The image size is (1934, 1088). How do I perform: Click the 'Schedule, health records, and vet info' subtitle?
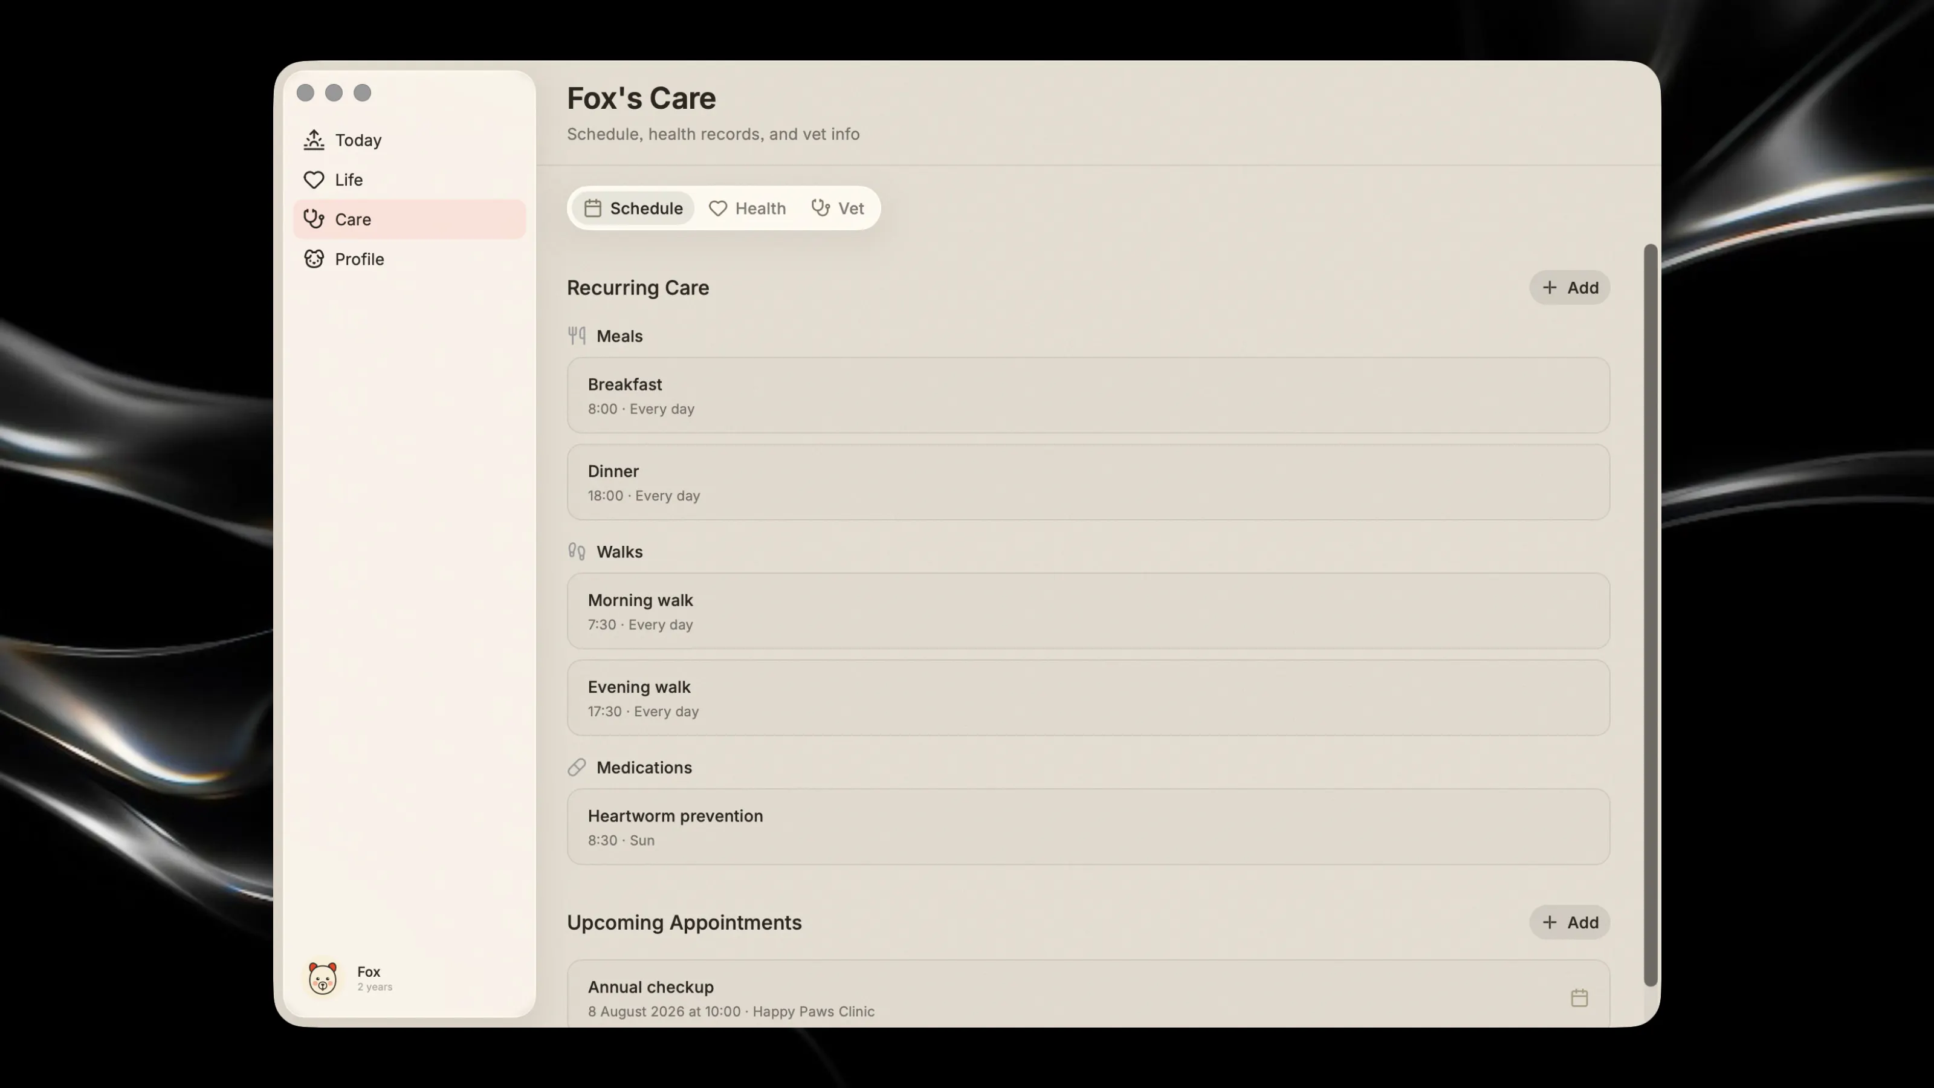tap(713, 134)
